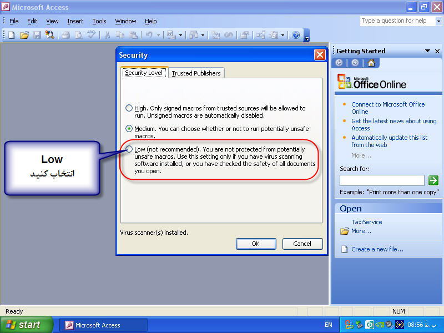444x333 pixels.
Task: Click the Analyze toolbar icon
Action: (x=194, y=35)
